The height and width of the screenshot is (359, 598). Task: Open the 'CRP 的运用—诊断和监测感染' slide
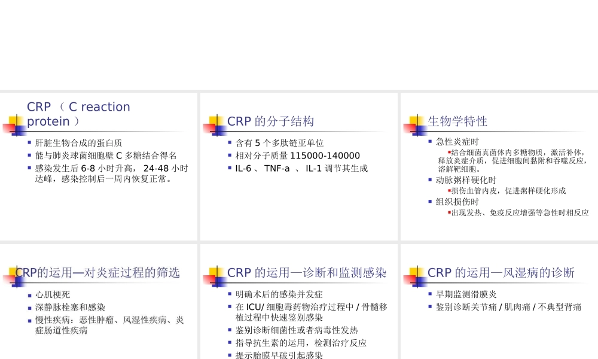pyautogui.click(x=298, y=302)
